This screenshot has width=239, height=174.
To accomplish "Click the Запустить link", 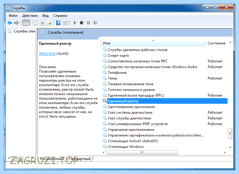I will tap(47, 53).
